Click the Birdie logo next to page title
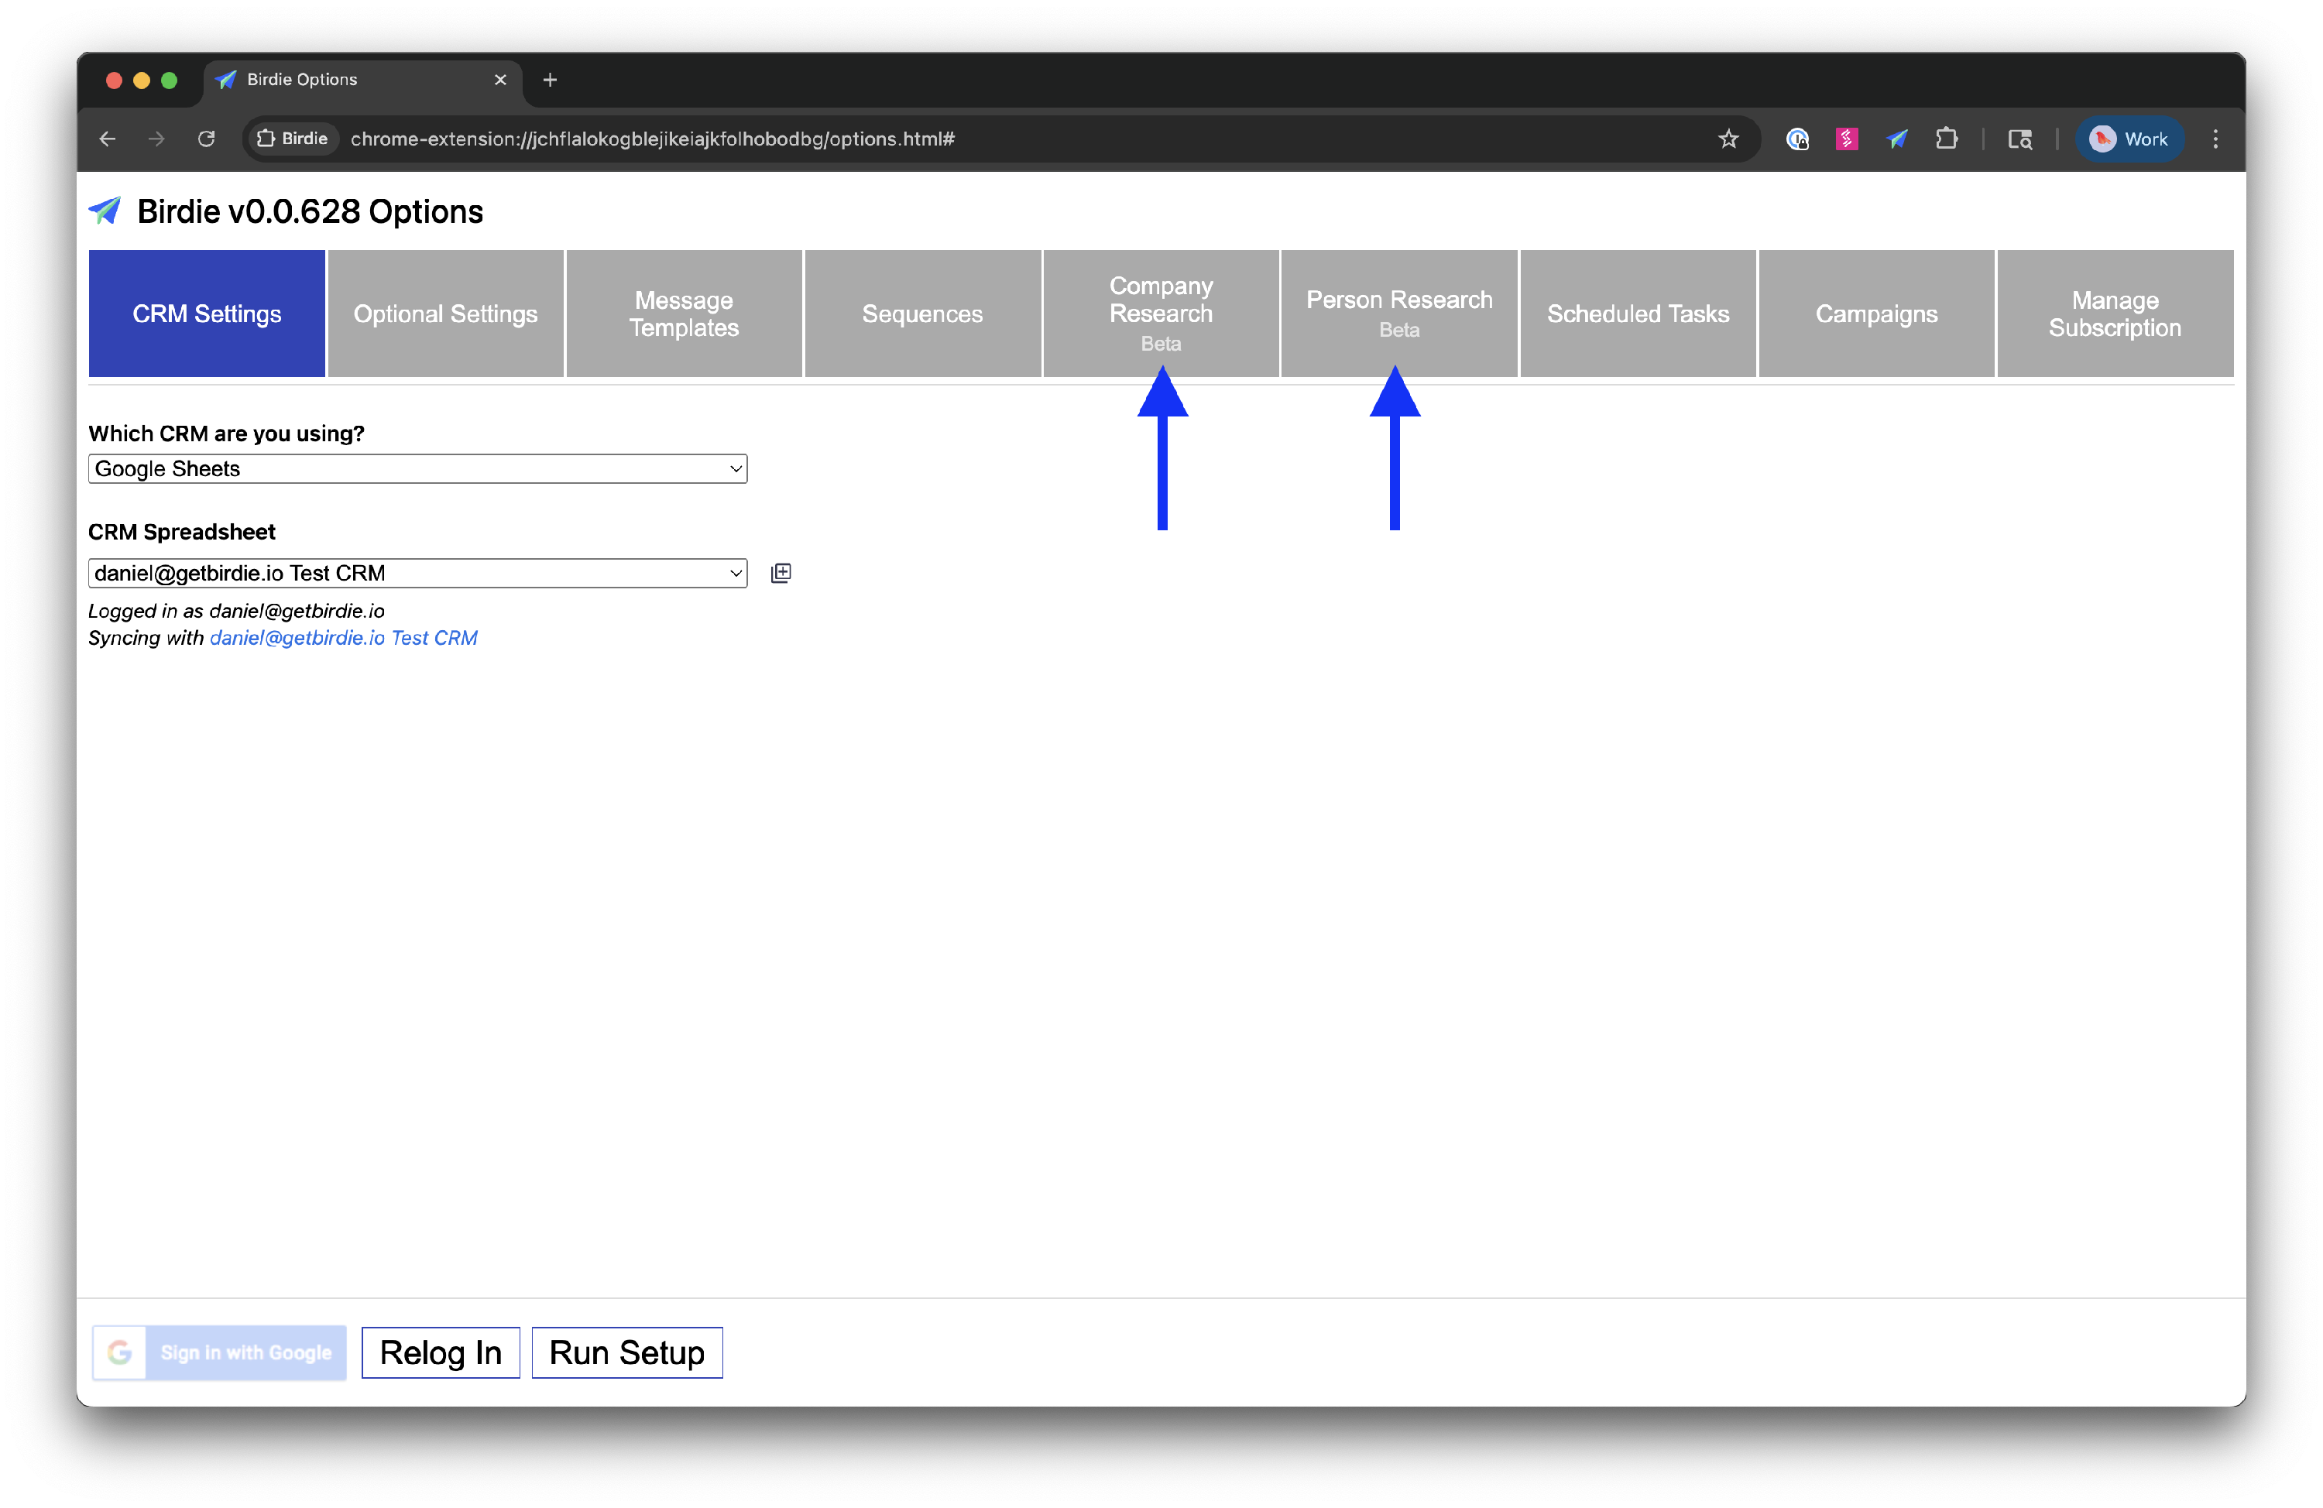The width and height of the screenshot is (2323, 1508). tap(105, 210)
